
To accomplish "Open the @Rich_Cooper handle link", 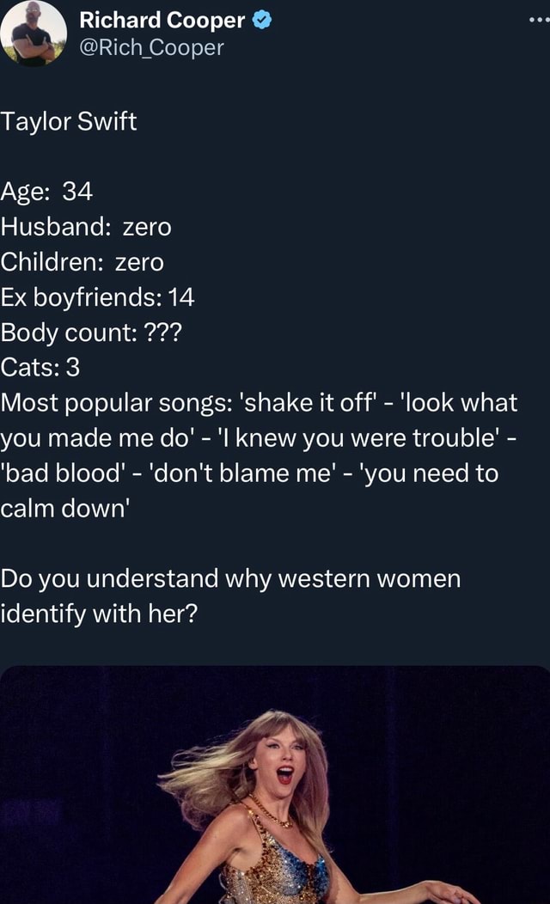I will (151, 47).
